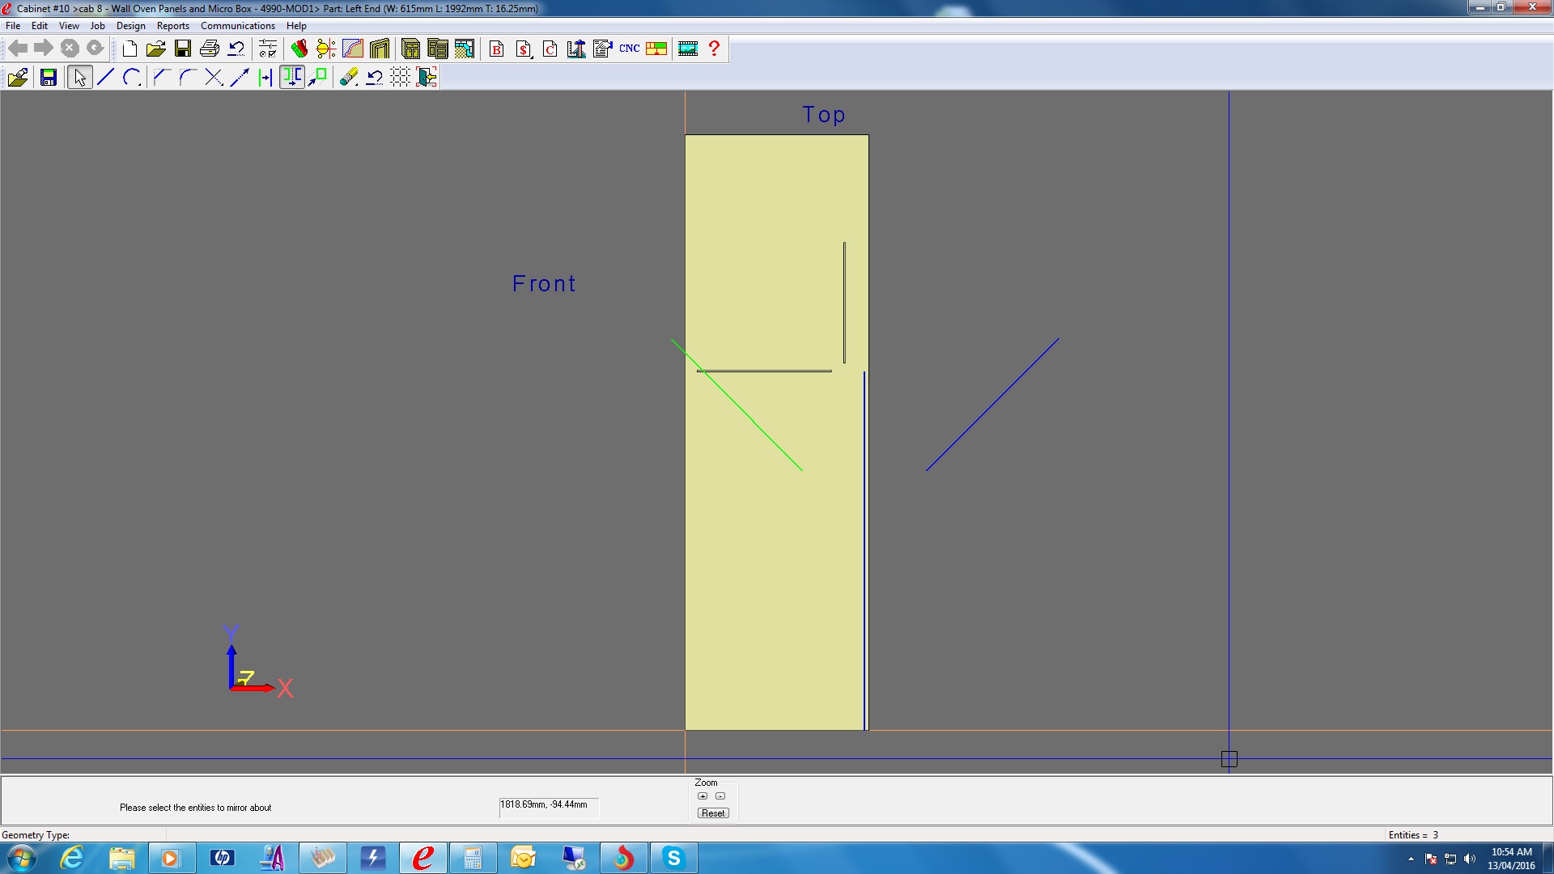Click the print icon in toolbar

(x=210, y=49)
